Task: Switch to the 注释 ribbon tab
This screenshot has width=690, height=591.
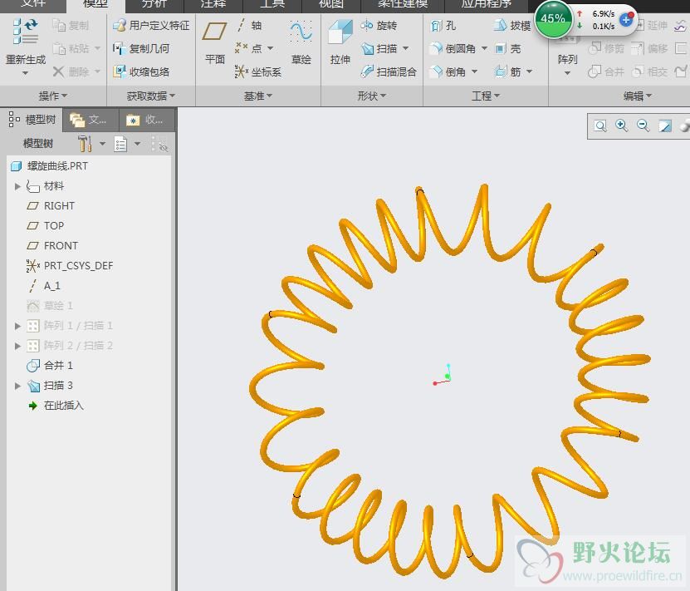Action: pos(213,4)
